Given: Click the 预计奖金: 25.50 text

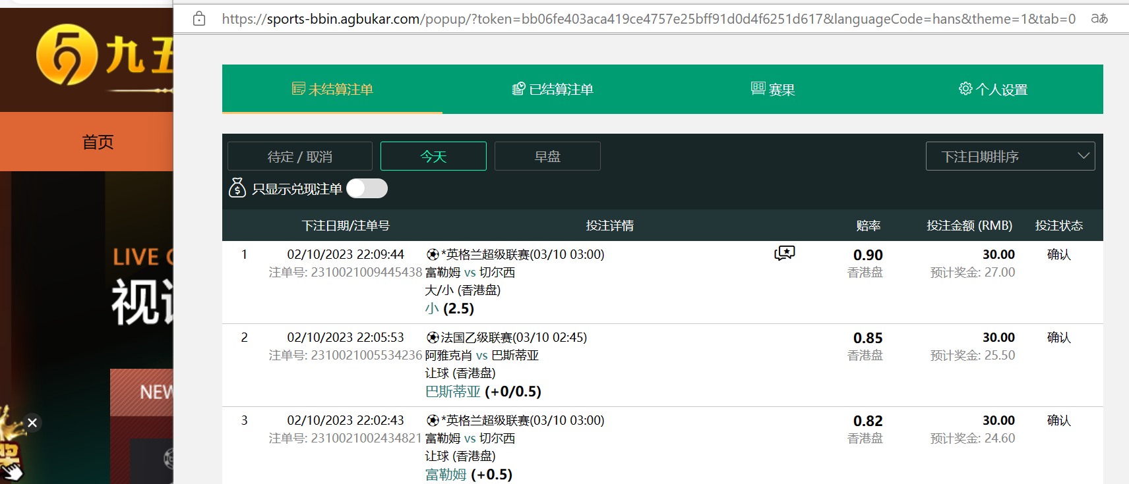Looking at the screenshot, I should [973, 355].
